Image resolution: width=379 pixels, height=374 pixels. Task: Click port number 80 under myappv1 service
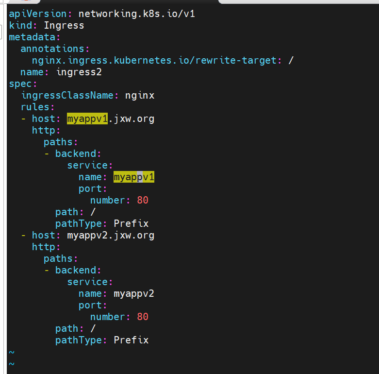(x=143, y=200)
